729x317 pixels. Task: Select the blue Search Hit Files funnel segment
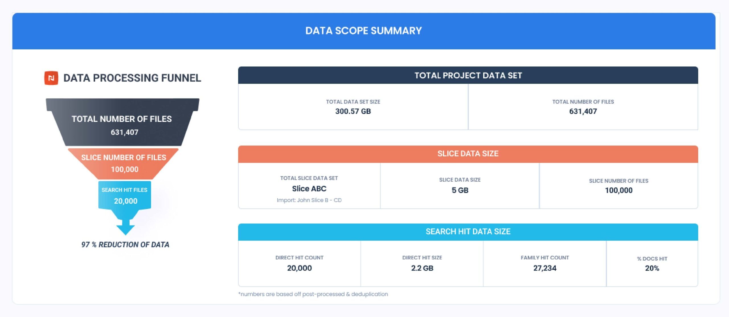[125, 195]
